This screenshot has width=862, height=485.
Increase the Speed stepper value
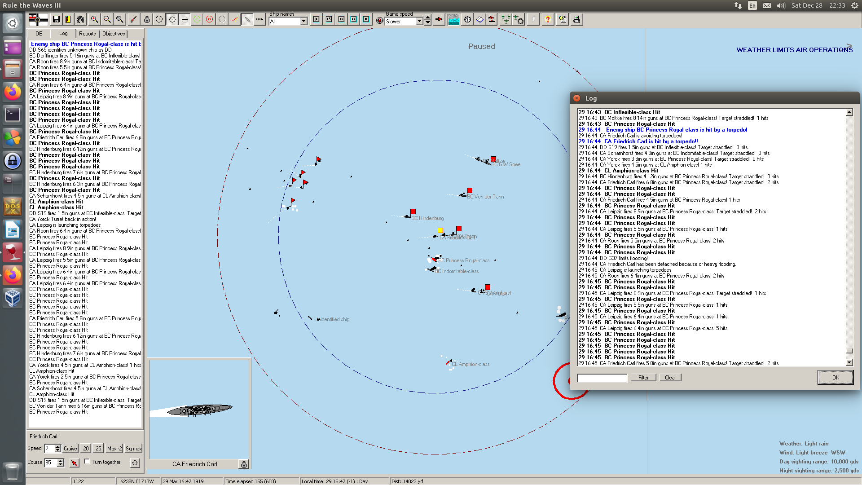[57, 446]
